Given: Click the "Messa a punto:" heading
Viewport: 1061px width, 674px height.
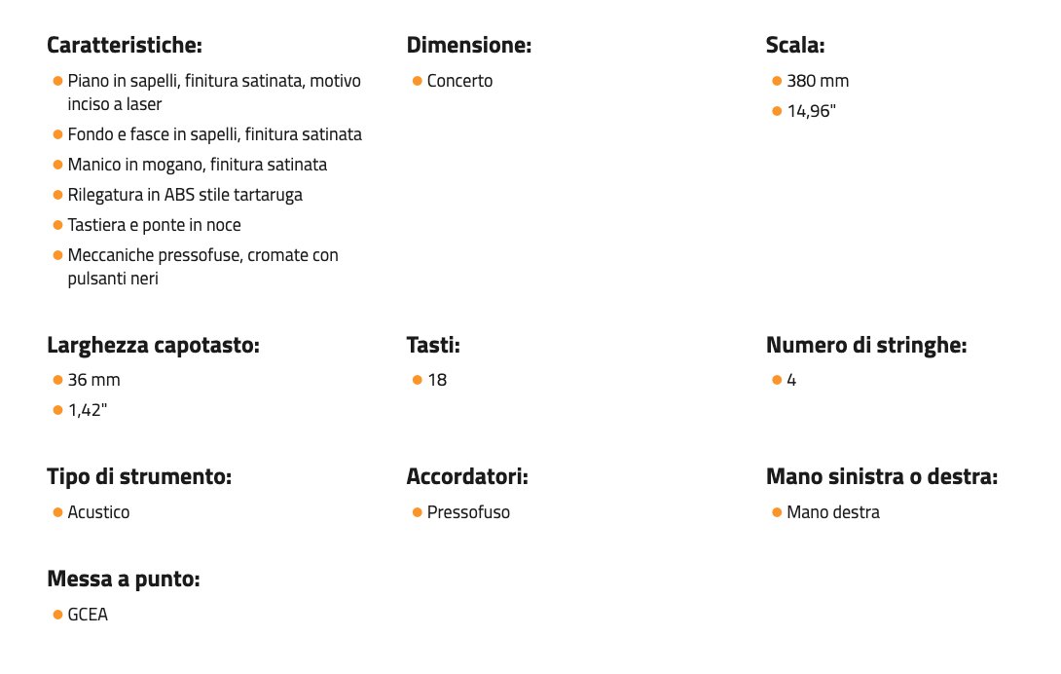Looking at the screenshot, I should pyautogui.click(x=123, y=580).
